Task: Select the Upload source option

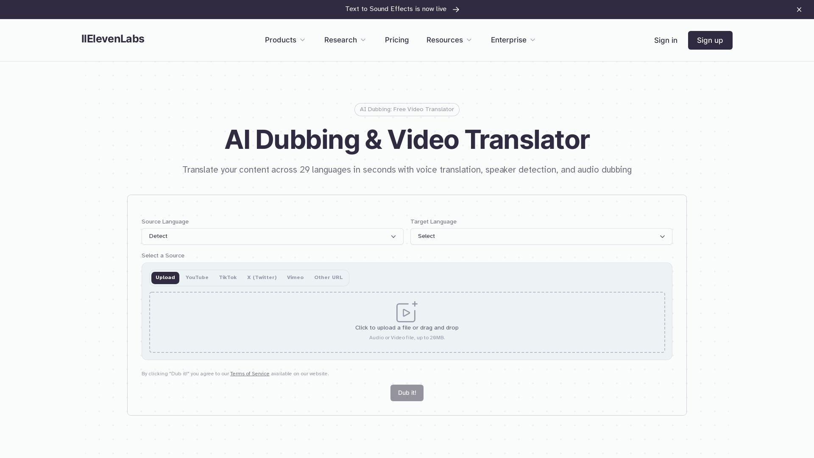Action: 165,278
